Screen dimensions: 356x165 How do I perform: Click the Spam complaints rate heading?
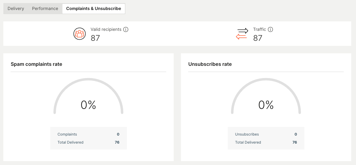point(37,64)
